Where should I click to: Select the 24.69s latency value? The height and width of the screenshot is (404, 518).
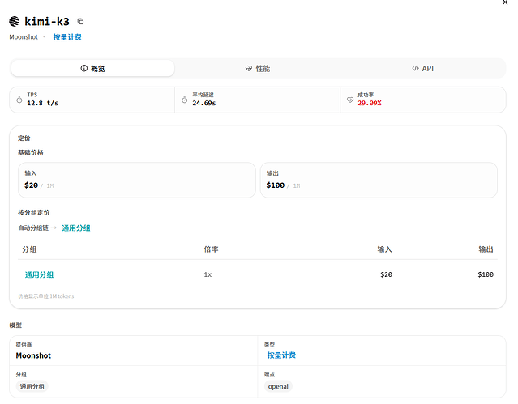[203, 103]
